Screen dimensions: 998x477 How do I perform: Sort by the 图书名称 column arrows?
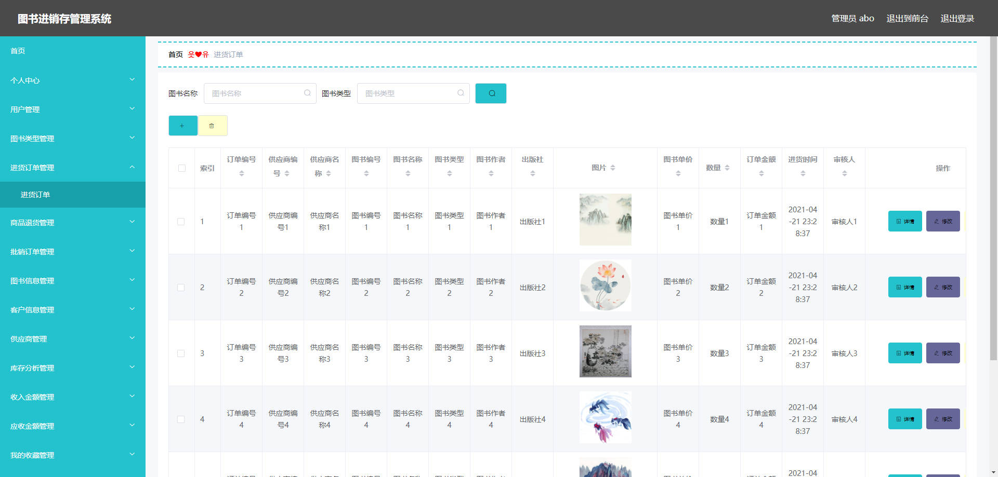click(408, 173)
